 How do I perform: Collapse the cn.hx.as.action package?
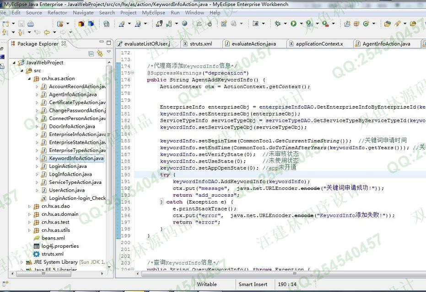[29, 79]
